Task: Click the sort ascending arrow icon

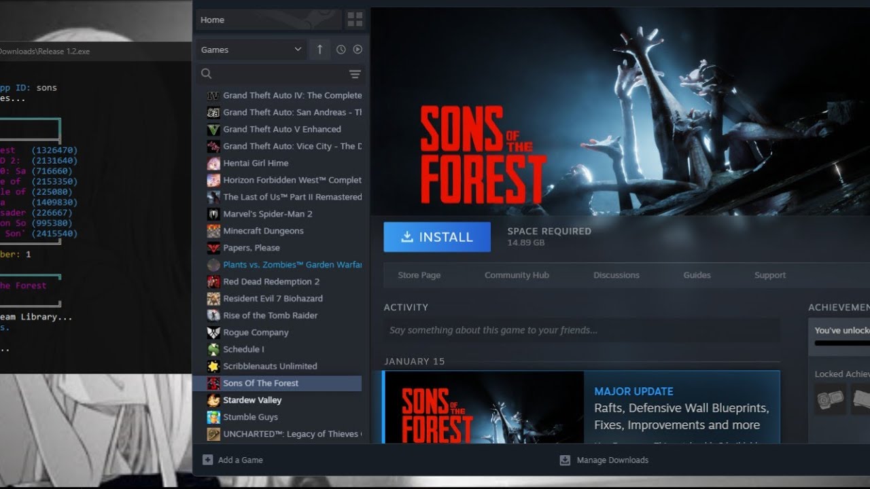Action: [319, 50]
